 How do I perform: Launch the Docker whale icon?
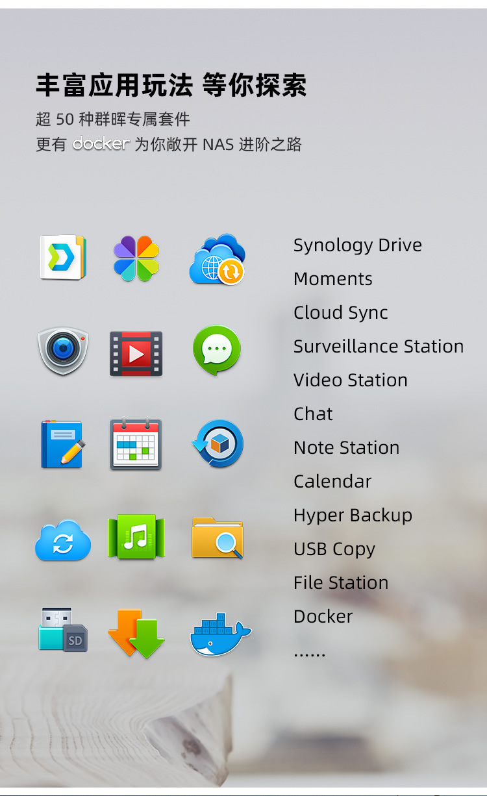(221, 634)
